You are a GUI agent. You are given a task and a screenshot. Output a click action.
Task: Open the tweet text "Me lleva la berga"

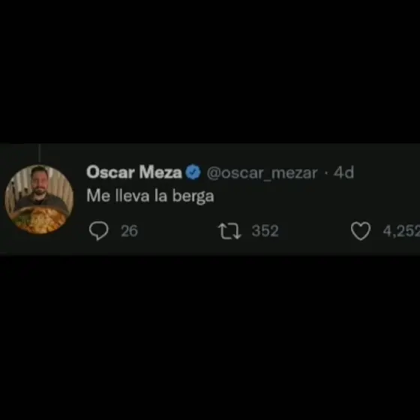(x=150, y=196)
